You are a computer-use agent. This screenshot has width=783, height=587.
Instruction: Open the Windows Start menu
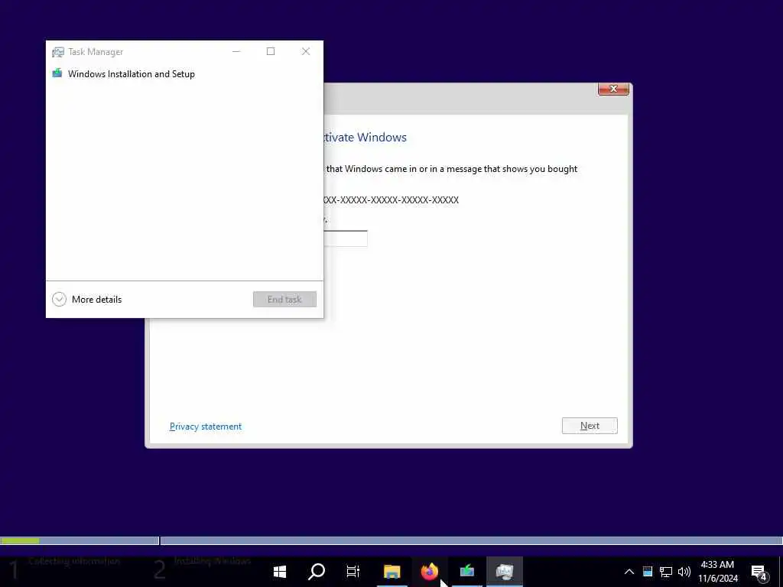[280, 572]
